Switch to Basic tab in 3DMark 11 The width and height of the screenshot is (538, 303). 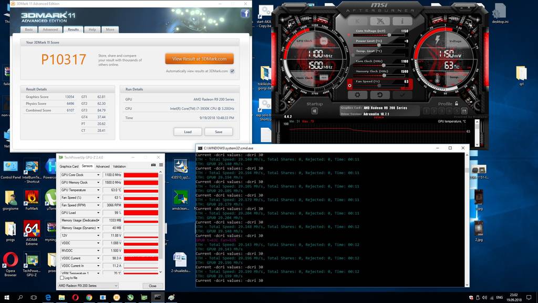point(29,29)
